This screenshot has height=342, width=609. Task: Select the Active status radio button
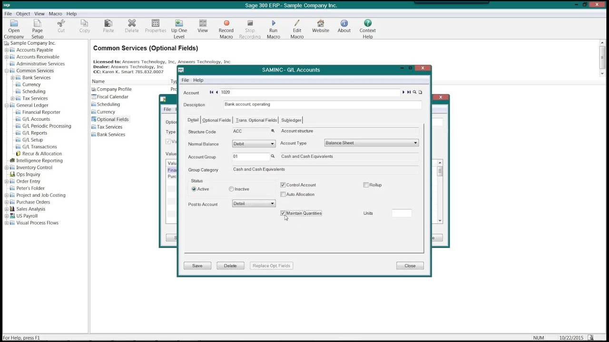[x=194, y=189]
